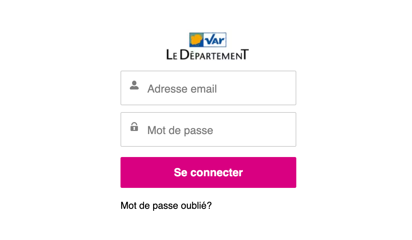Open the Mot de passe oublié link
The height and width of the screenshot is (240, 412).
pyautogui.click(x=166, y=205)
